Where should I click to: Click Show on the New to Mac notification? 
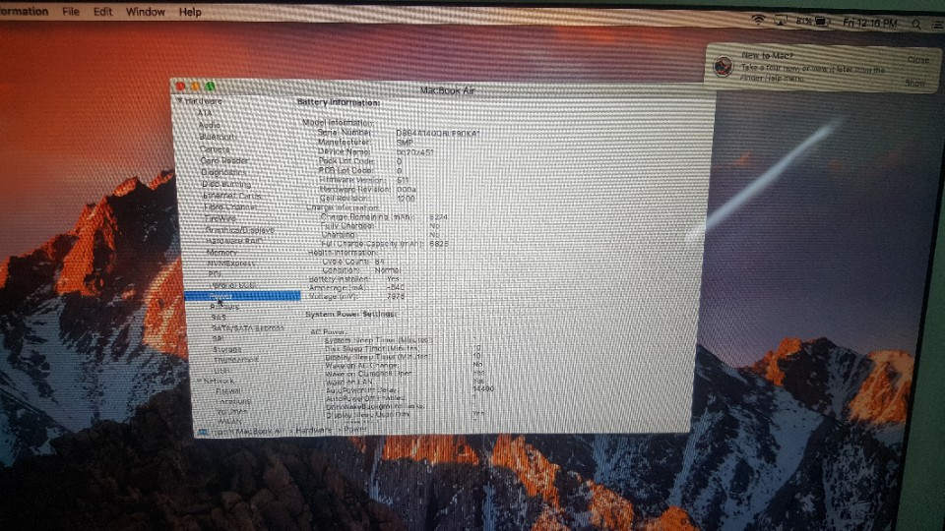(915, 83)
